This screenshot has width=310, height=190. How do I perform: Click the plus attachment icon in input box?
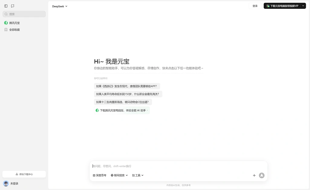click(x=254, y=176)
